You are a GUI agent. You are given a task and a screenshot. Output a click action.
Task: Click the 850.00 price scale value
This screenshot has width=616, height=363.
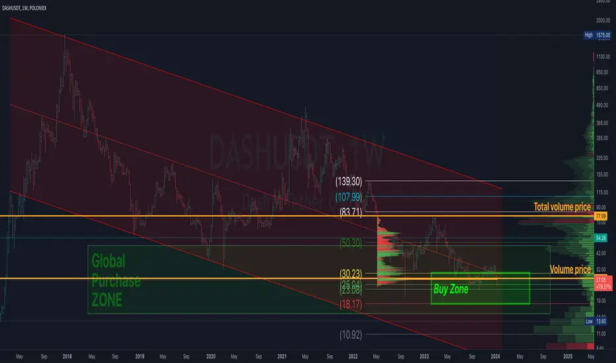pos(601,73)
